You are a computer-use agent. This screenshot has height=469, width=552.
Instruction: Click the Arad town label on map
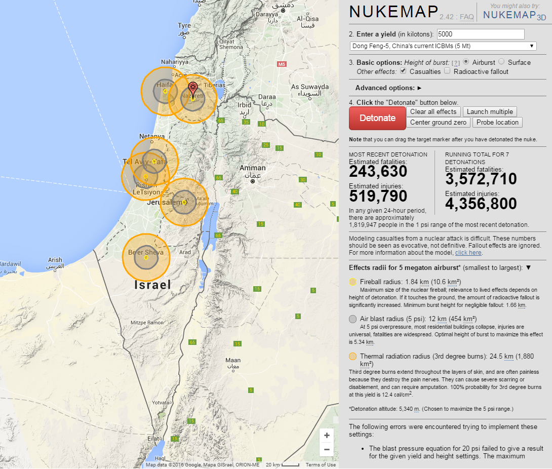tap(185, 252)
